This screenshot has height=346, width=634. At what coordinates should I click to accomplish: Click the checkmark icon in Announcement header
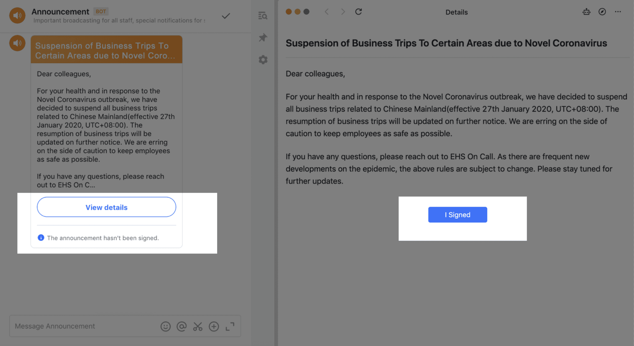click(x=226, y=16)
